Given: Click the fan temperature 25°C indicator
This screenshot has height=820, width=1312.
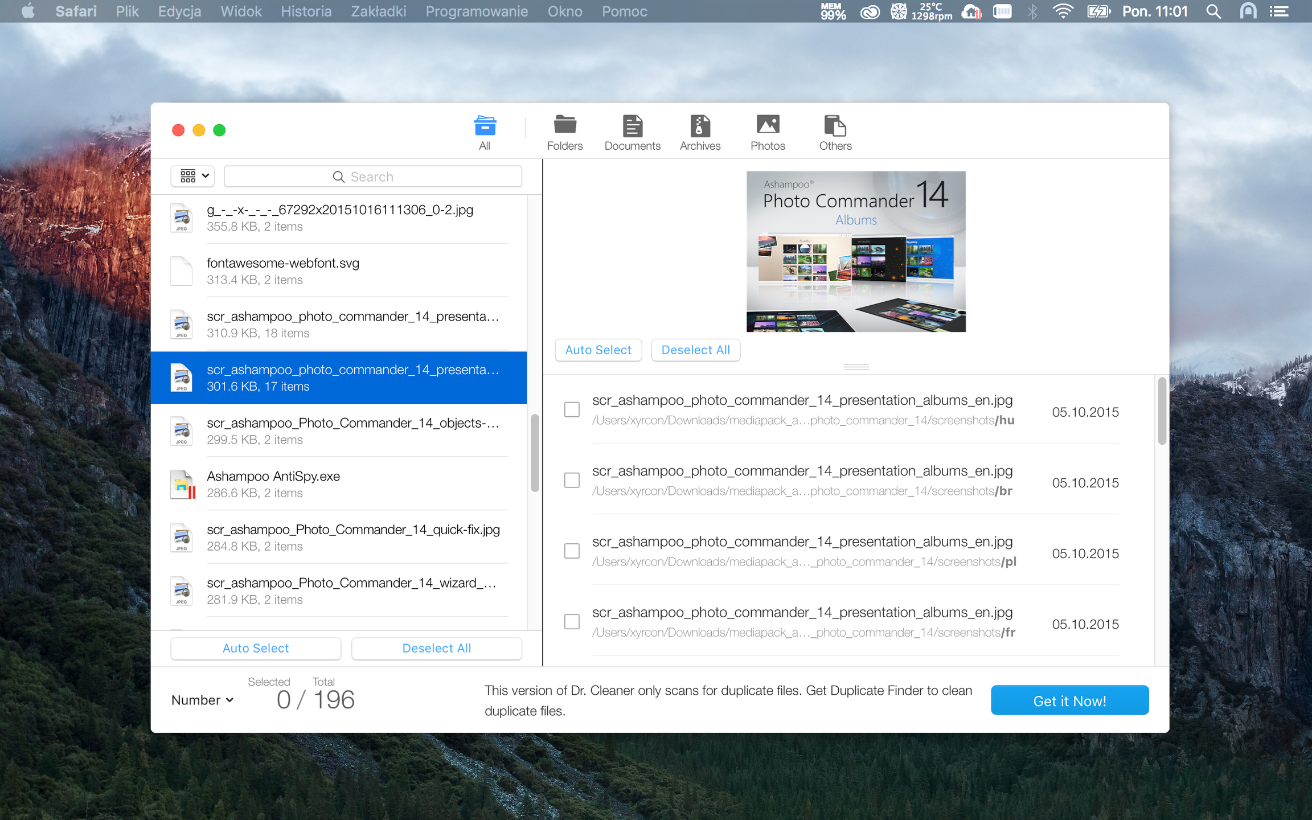Looking at the screenshot, I should (x=921, y=11).
